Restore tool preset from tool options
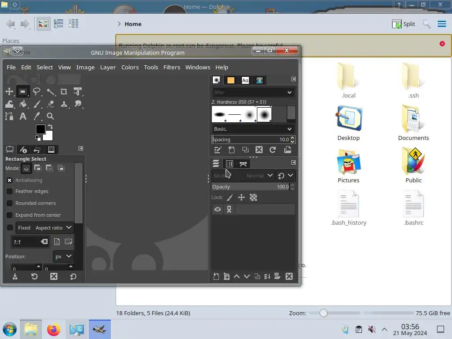The width and height of the screenshot is (452, 339). [x=34, y=277]
